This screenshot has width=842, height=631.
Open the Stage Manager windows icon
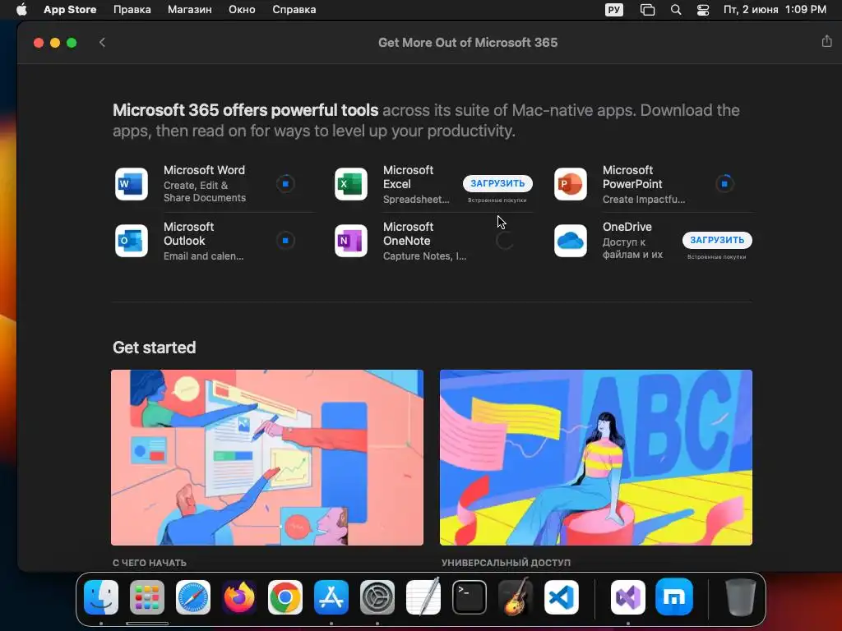pos(648,10)
